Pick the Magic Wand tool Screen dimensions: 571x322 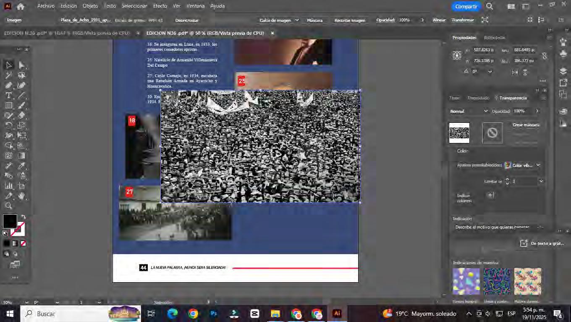(9, 75)
